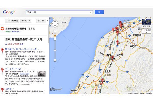This screenshot has height=102, width=153.
Task: Click the print icon button
Action: [39, 21]
